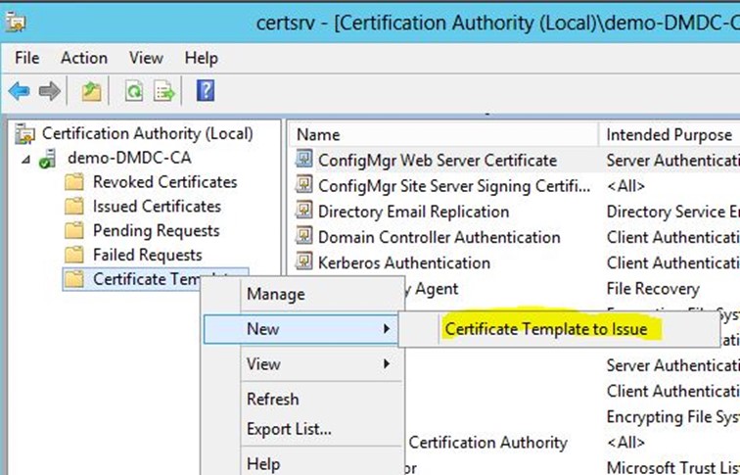
Task: Select ConfigMgr Site Server Signing Certifi... row
Action: 454,185
